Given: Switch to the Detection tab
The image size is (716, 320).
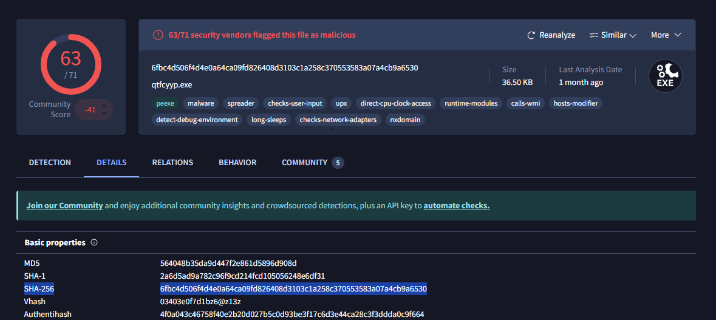Looking at the screenshot, I should (x=50, y=163).
